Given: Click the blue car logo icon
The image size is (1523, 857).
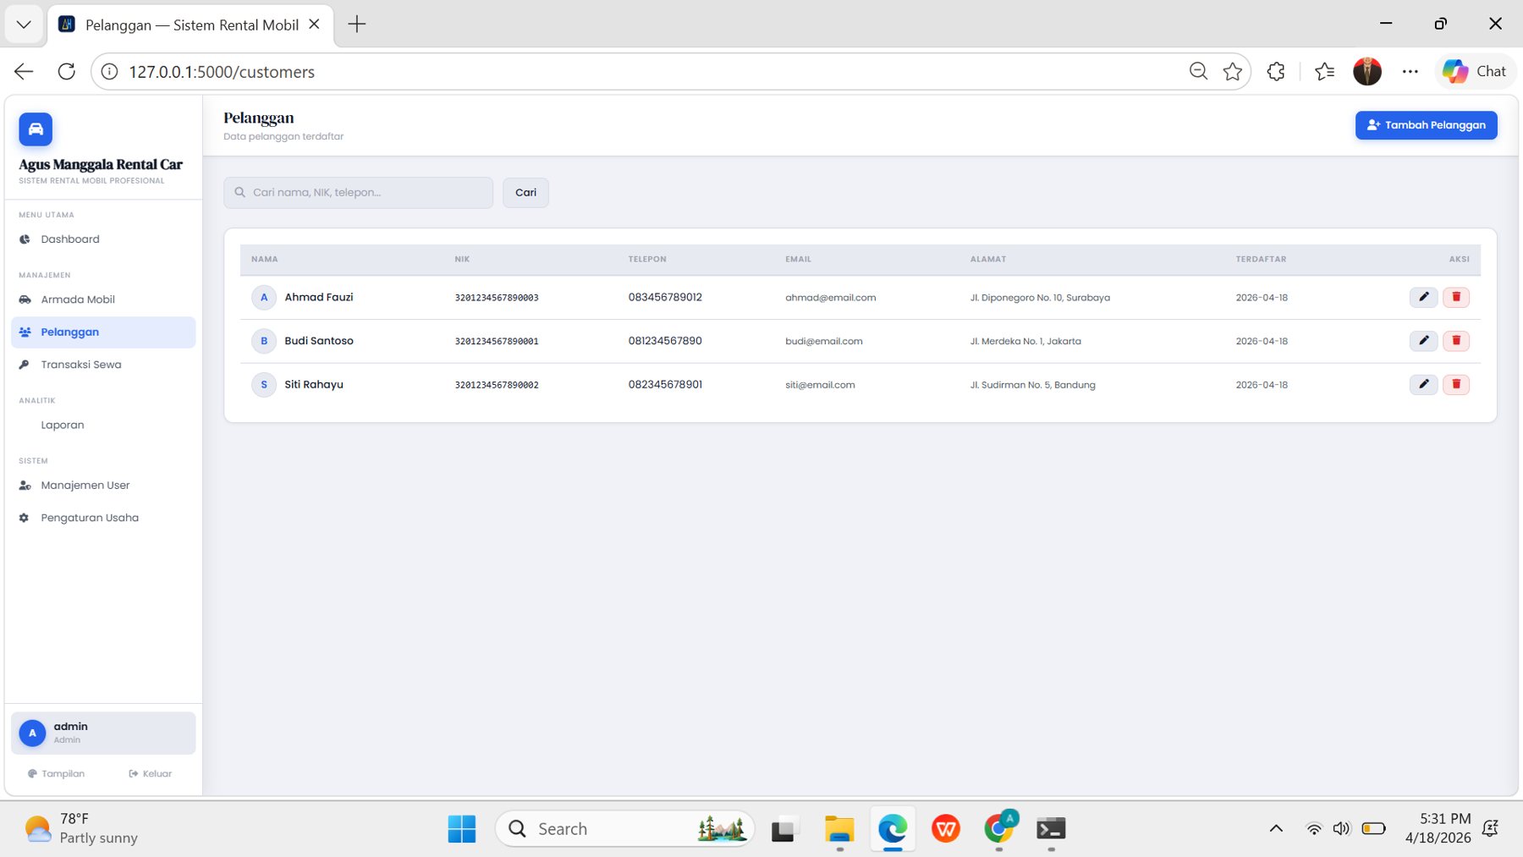Looking at the screenshot, I should pos(36,129).
